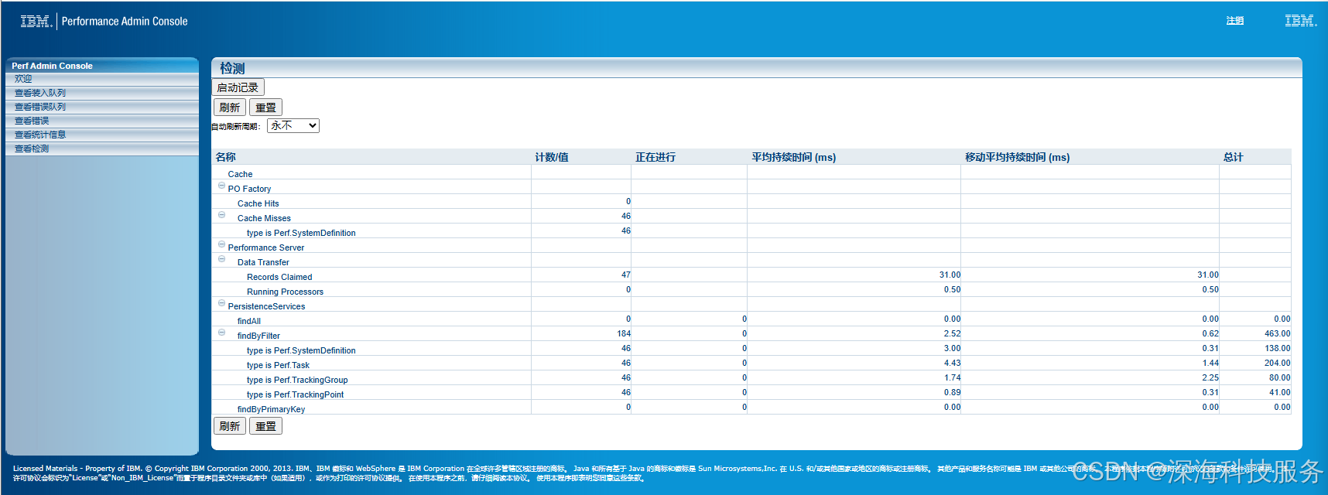1328x495 pixels.
Task: Collapse the findByFilter node
Action: click(x=221, y=333)
